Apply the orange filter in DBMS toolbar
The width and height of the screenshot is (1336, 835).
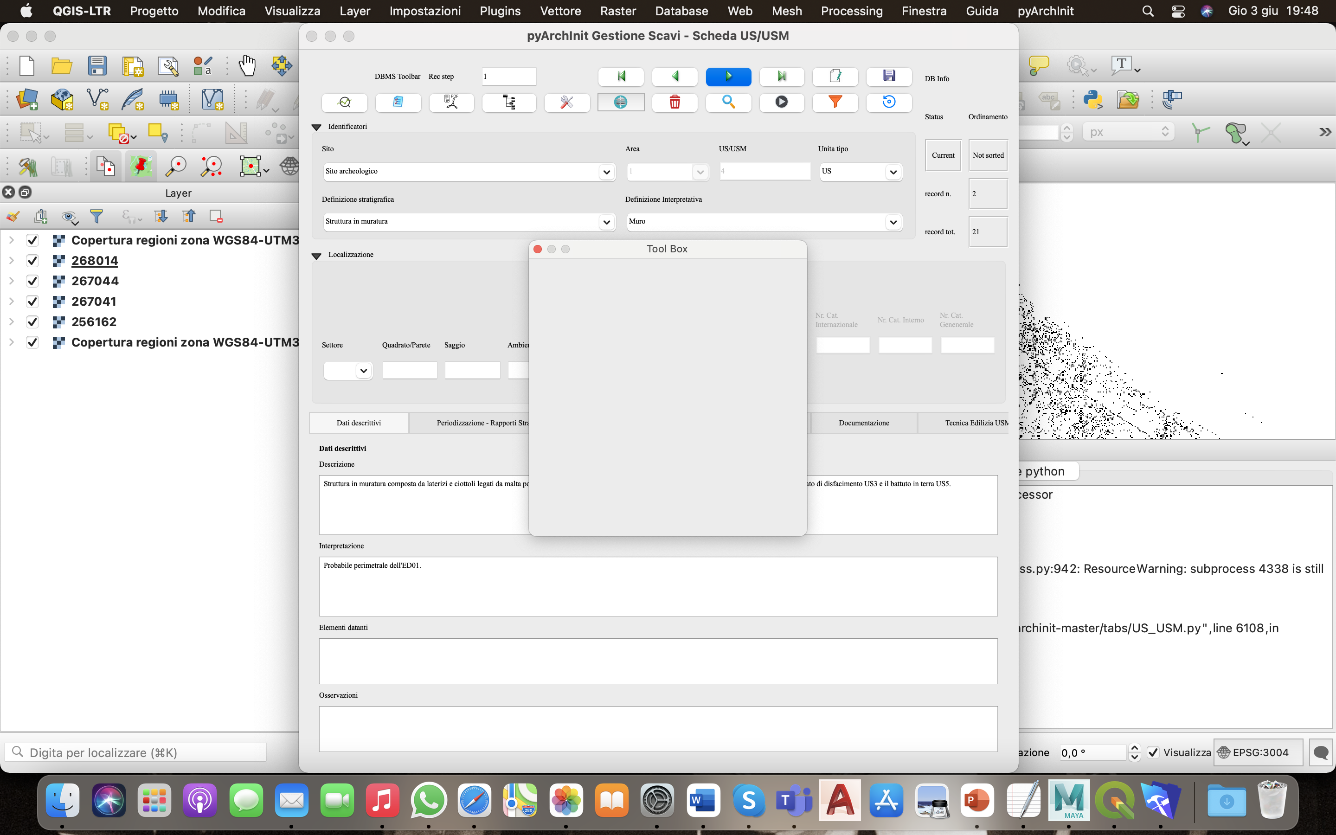pos(835,102)
